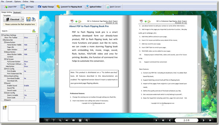Open the template dropdown arrow beside Classical
Screen dimensions: 219x125
pos(23,19)
